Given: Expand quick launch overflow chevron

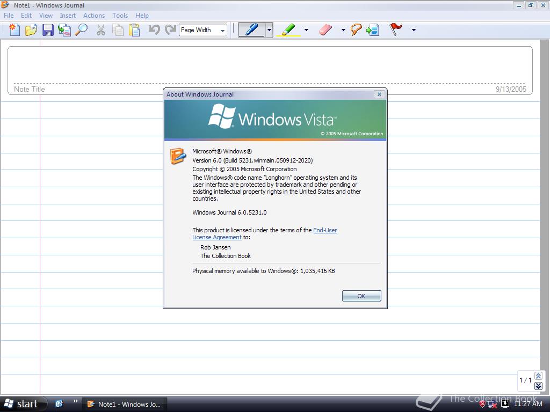Looking at the screenshot, I should (x=75, y=401).
